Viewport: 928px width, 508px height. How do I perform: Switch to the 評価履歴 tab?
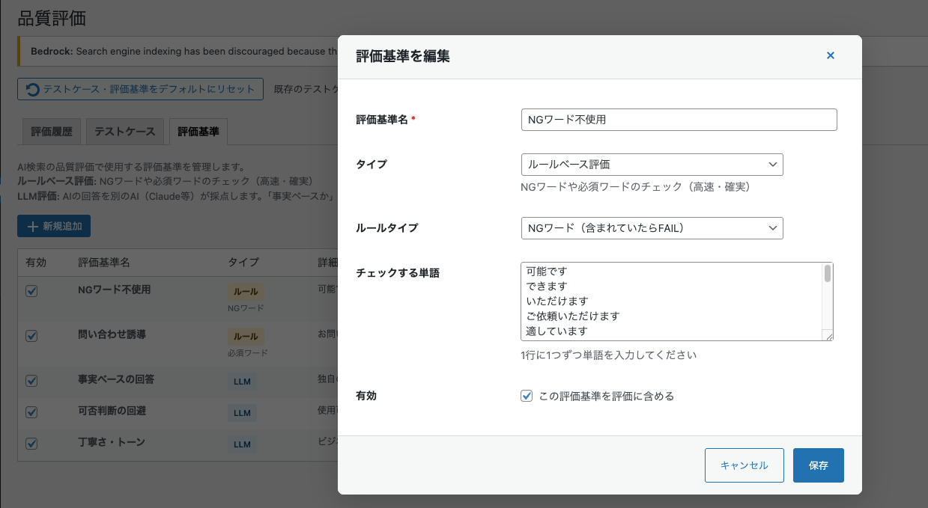(x=52, y=132)
